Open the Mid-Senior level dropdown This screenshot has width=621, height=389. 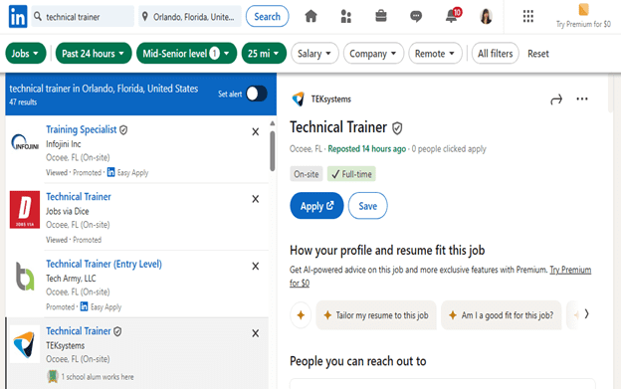point(186,53)
